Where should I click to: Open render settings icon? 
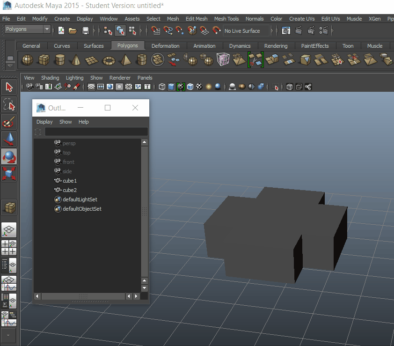pyautogui.click(x=324, y=31)
